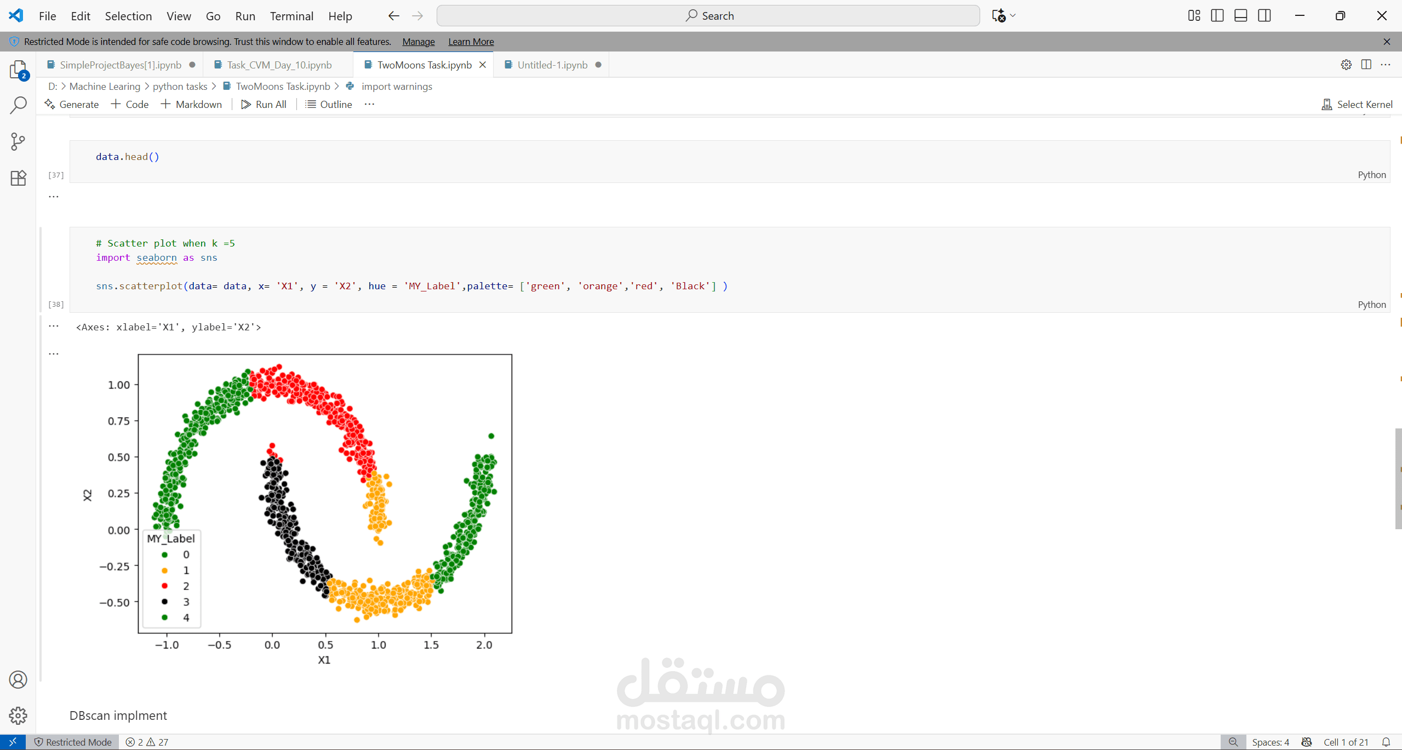Open Remote connection icon in status bar
The height and width of the screenshot is (750, 1402).
pos(14,742)
